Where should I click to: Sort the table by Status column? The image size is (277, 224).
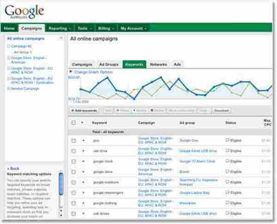(x=231, y=123)
